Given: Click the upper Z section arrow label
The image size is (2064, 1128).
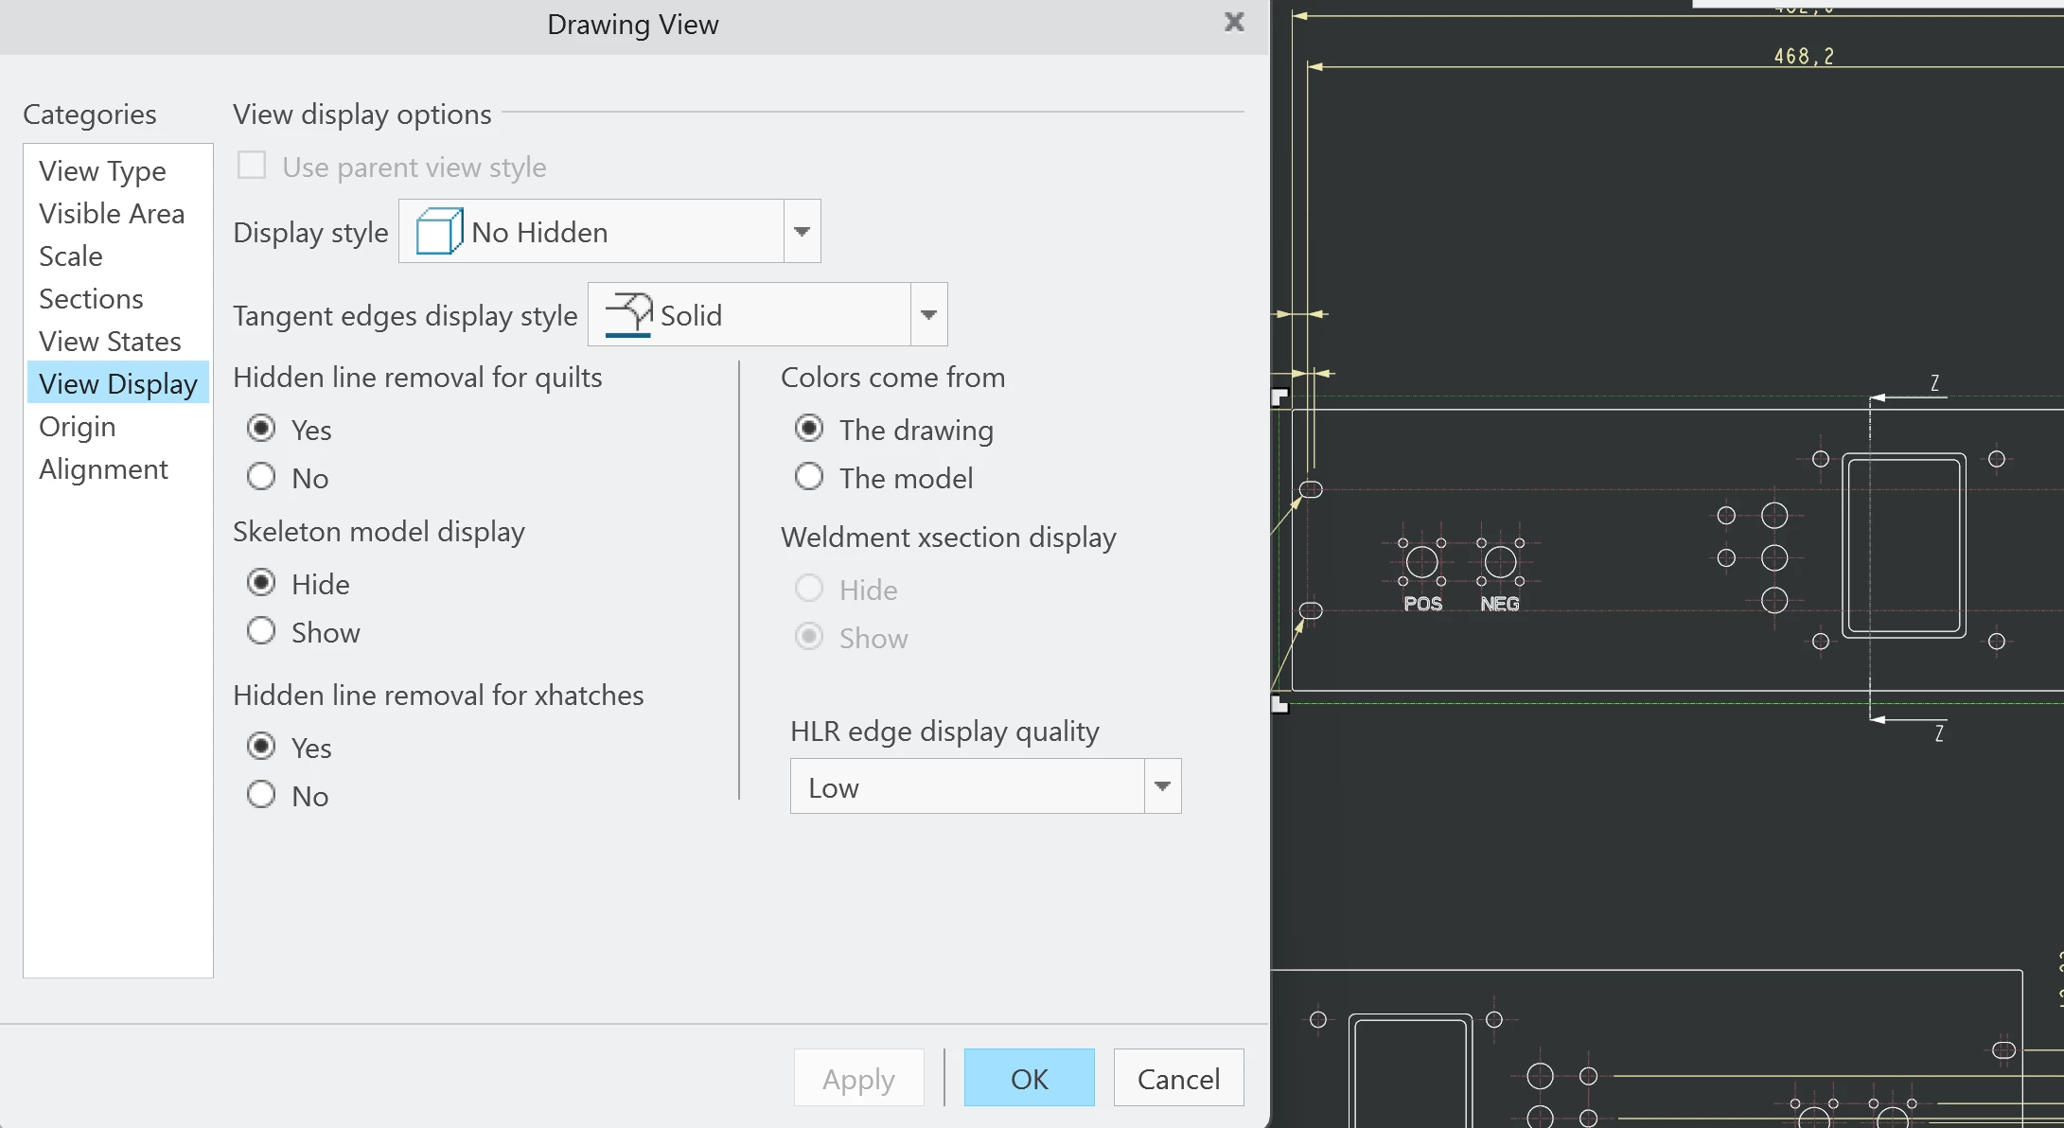Looking at the screenshot, I should [x=1934, y=383].
